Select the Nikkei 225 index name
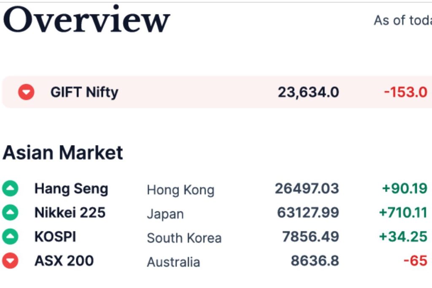Screen dimensions: 432x288 click(70, 213)
